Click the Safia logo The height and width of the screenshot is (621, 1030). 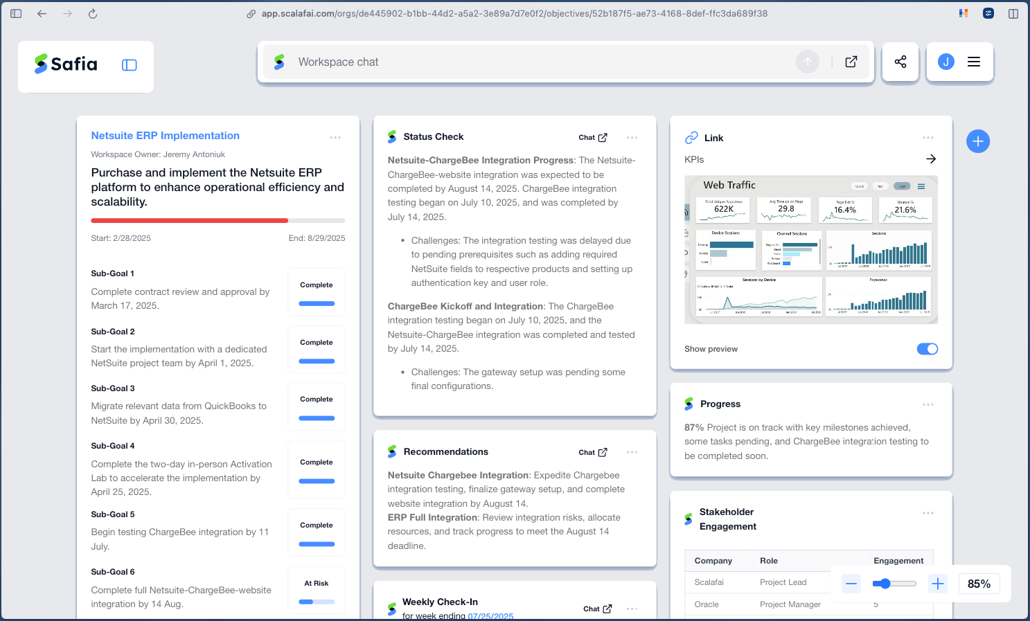click(x=66, y=64)
